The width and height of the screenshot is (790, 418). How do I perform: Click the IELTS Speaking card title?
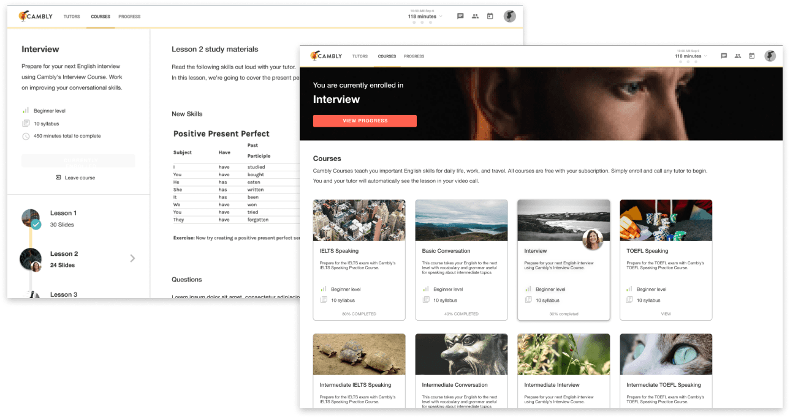tap(339, 251)
